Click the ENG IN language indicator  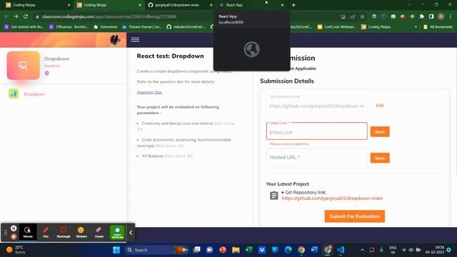tap(393, 250)
